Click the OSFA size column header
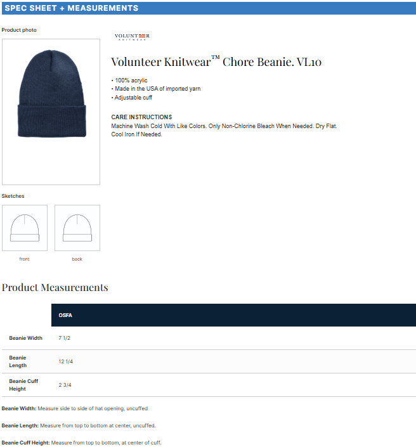Image resolution: width=416 pixels, height=447 pixels. (65, 315)
